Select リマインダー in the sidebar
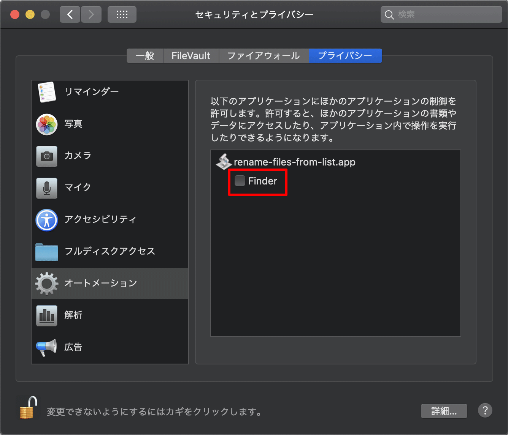Screen dimensions: 508x435 [x=110, y=92]
